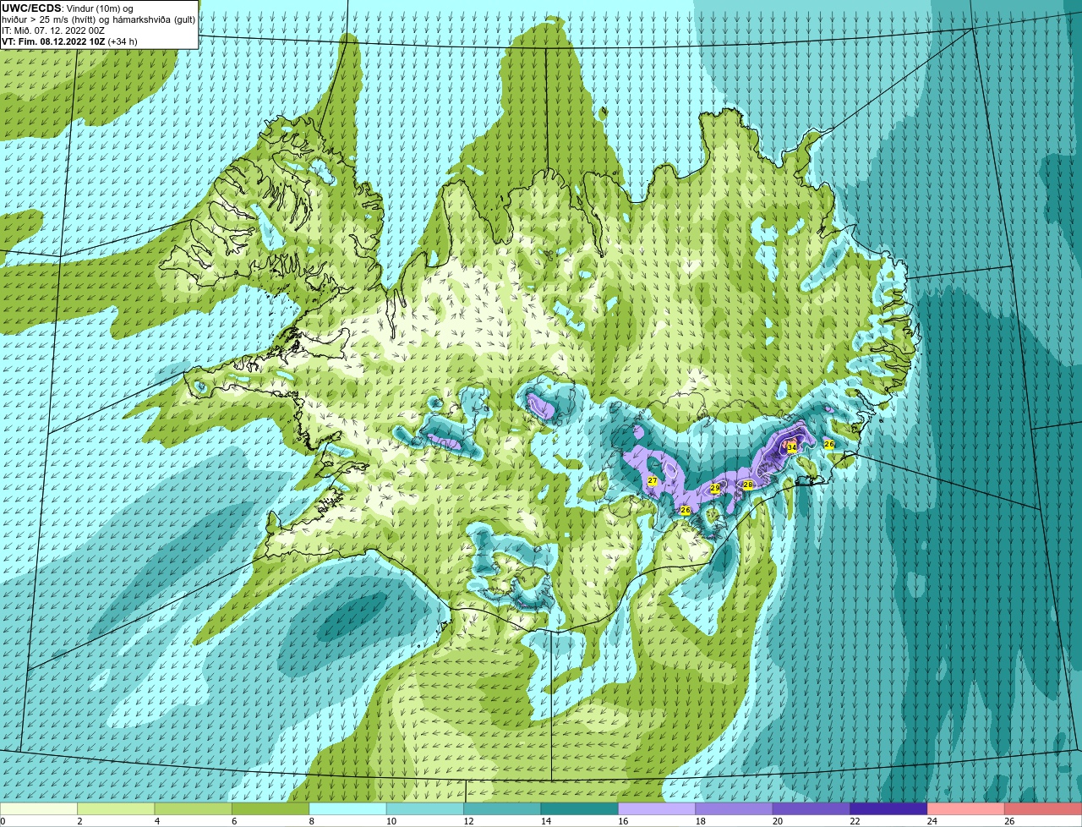Click the colorbar tick label 4

156,821
